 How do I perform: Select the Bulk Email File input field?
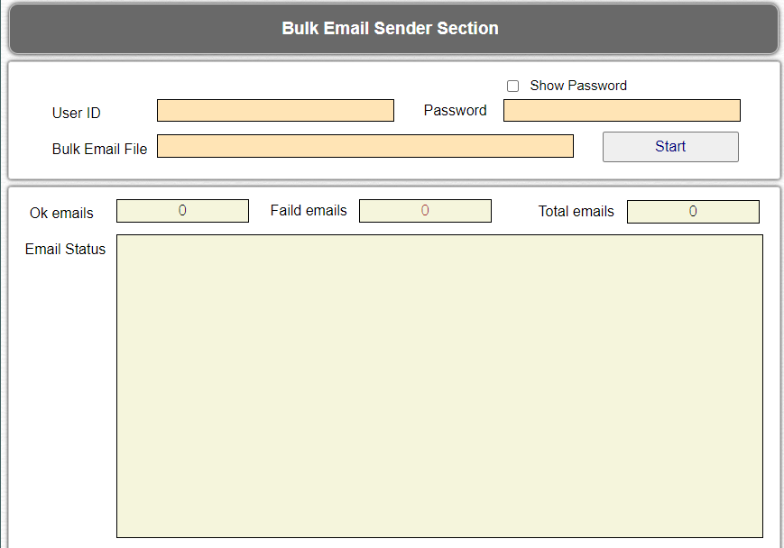[x=365, y=146]
